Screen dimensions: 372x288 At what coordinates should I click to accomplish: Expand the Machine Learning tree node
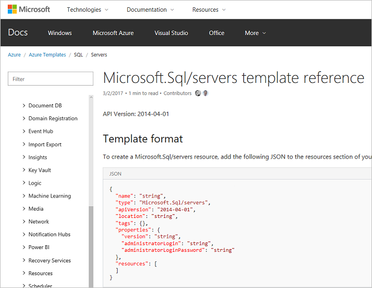point(24,196)
